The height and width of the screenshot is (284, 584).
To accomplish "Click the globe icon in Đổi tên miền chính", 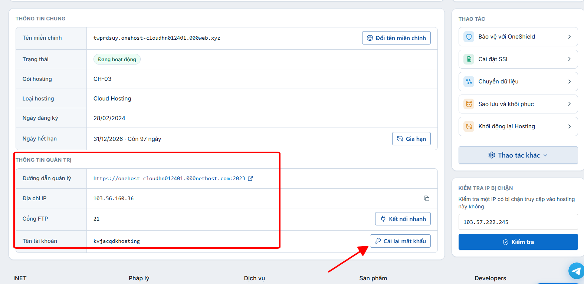I will tap(370, 38).
